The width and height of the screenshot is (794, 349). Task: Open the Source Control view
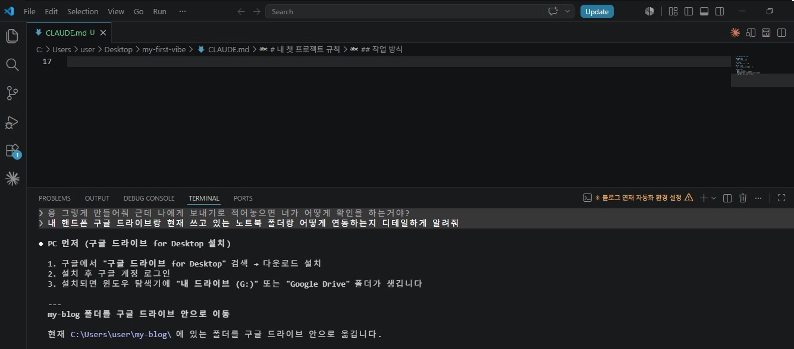[x=12, y=93]
